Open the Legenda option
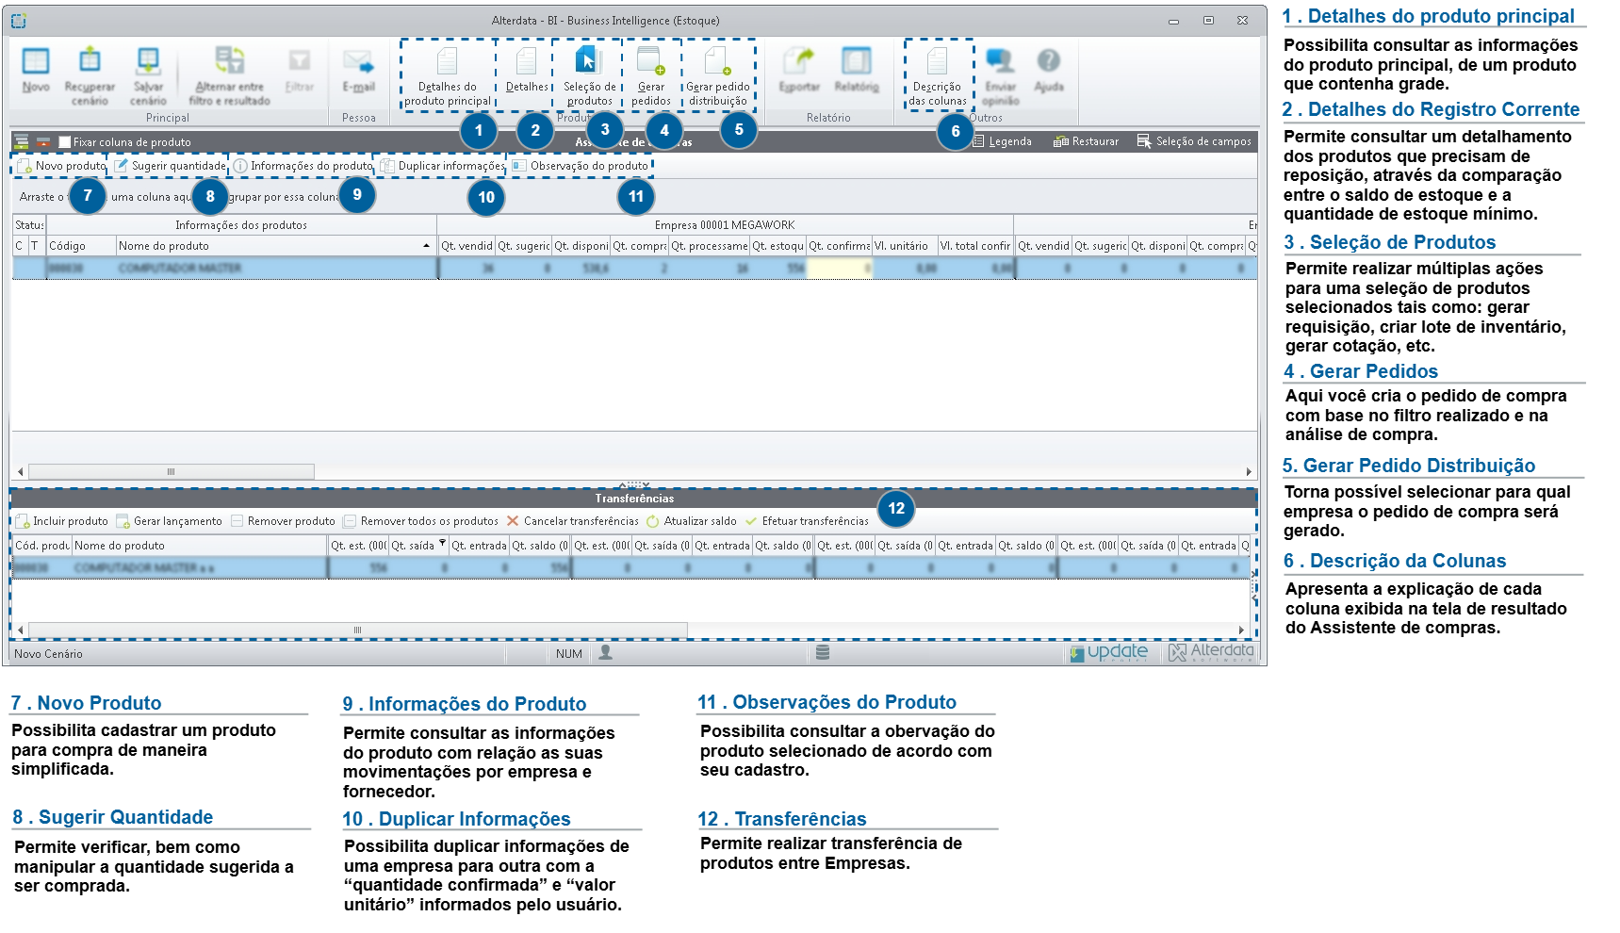 pos(1002,141)
